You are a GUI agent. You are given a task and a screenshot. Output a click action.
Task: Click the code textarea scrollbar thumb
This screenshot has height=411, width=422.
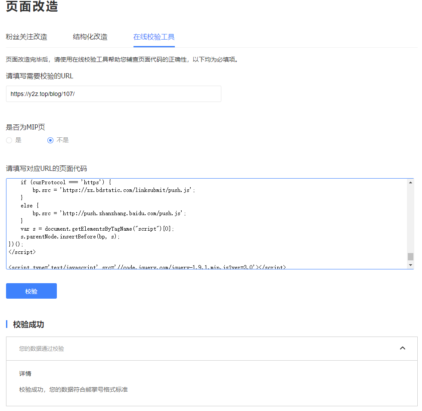click(x=410, y=256)
